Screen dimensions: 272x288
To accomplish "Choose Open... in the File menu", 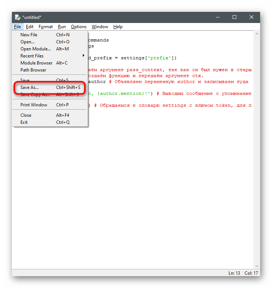I will coord(27,42).
